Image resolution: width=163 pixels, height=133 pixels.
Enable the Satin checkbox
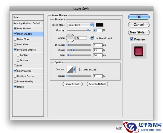click(x=15, y=66)
